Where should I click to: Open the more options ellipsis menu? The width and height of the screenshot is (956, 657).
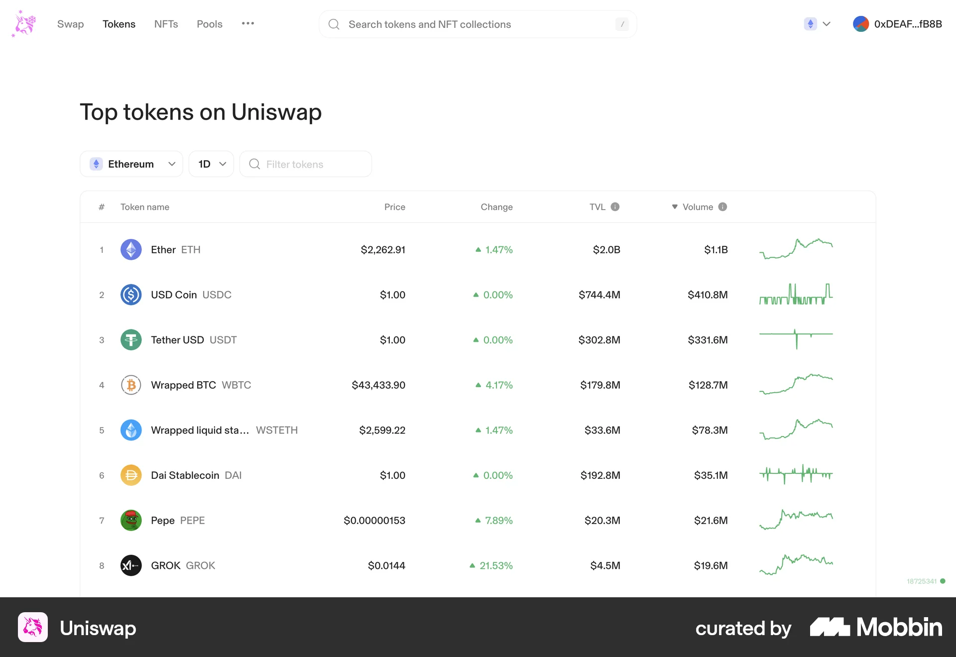click(247, 23)
